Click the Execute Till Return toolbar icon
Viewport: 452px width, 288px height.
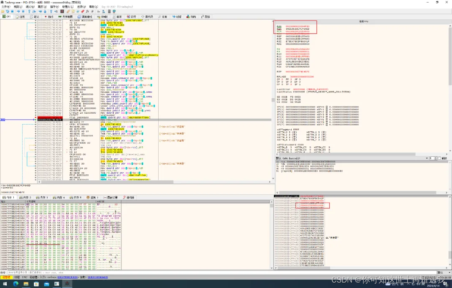pos(51,12)
